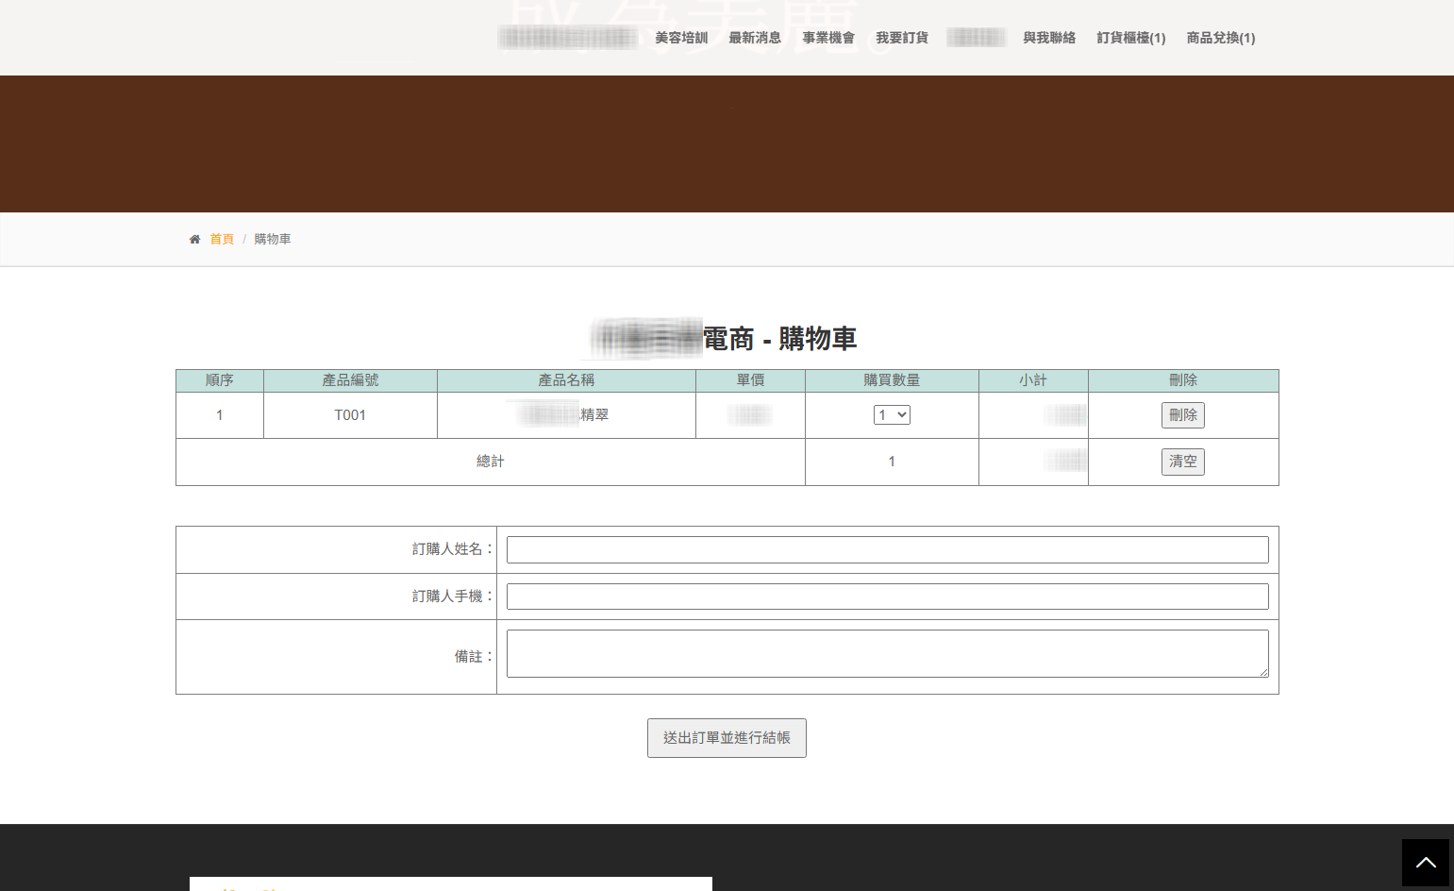Click into the 備註 textarea
This screenshot has height=891, width=1454.
(888, 653)
